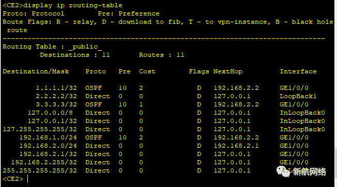Select destination 127.0.0.1/32
The height and width of the screenshot is (187, 337).
52,121
